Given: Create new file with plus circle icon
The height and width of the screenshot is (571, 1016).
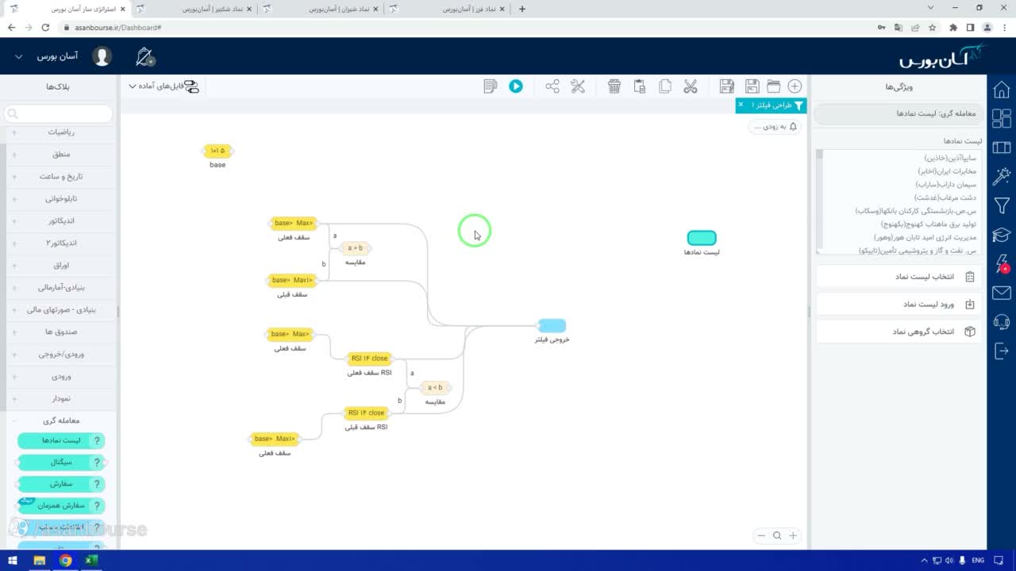Looking at the screenshot, I should coord(795,86).
